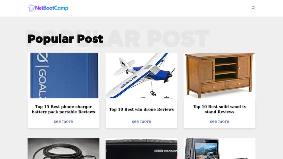This screenshot has height=159, width=283.
Task: Open the search magnifier icon in header
Action: click(253, 8)
